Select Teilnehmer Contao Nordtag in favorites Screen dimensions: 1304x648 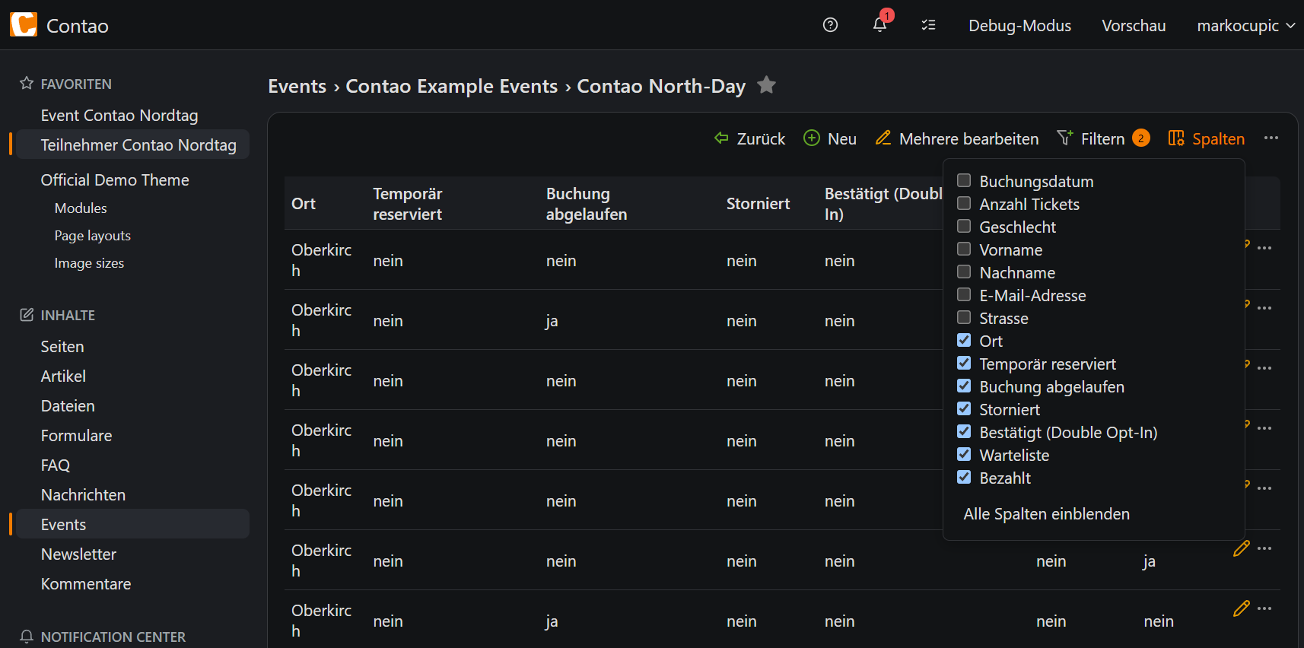click(x=138, y=145)
